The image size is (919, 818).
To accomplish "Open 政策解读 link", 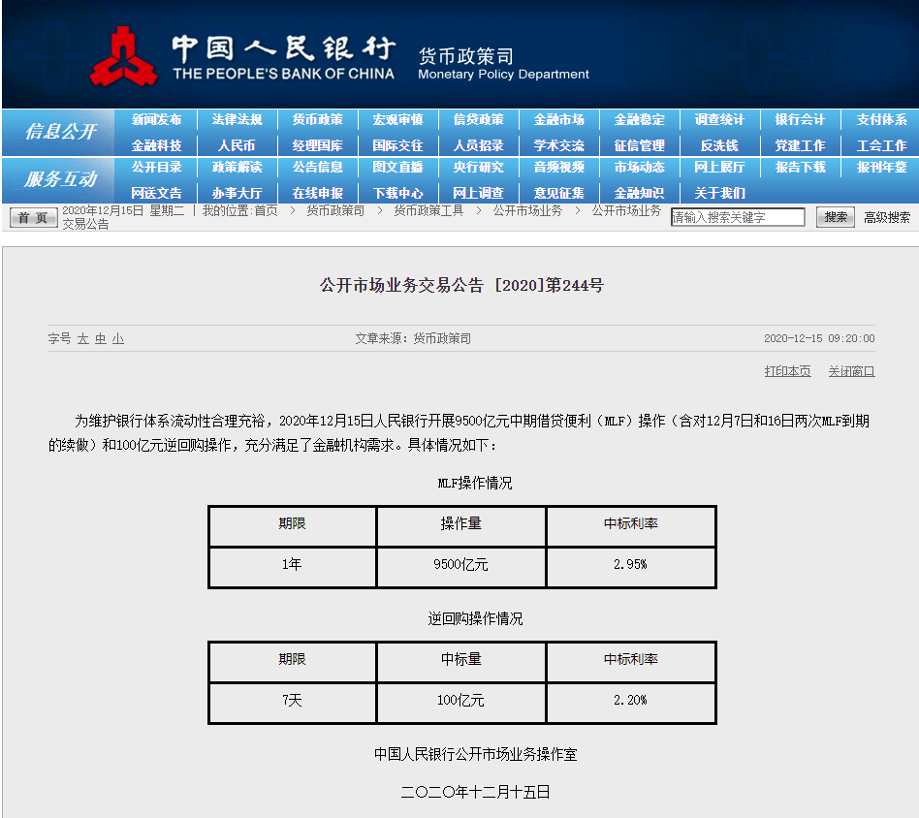I will (237, 167).
